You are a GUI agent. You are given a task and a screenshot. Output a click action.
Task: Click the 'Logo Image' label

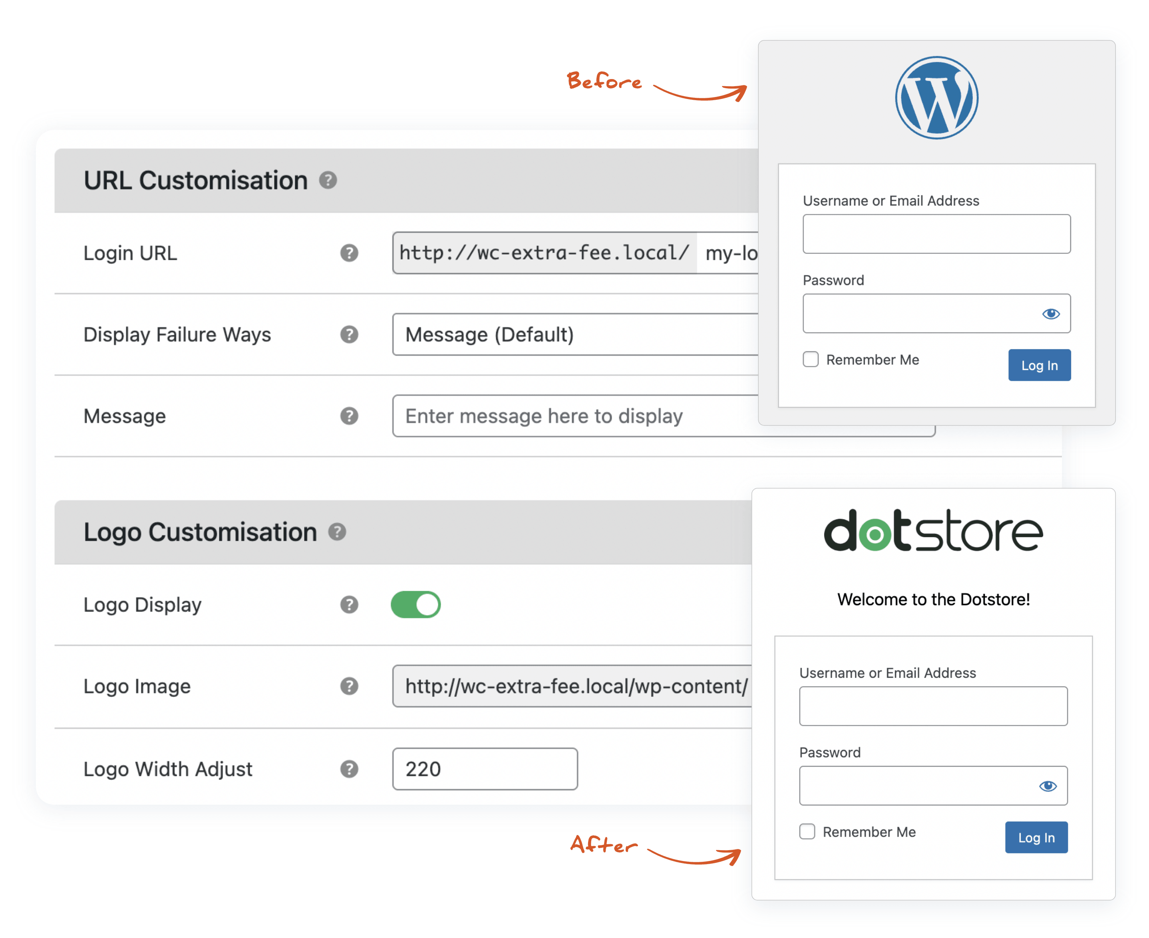click(x=137, y=686)
